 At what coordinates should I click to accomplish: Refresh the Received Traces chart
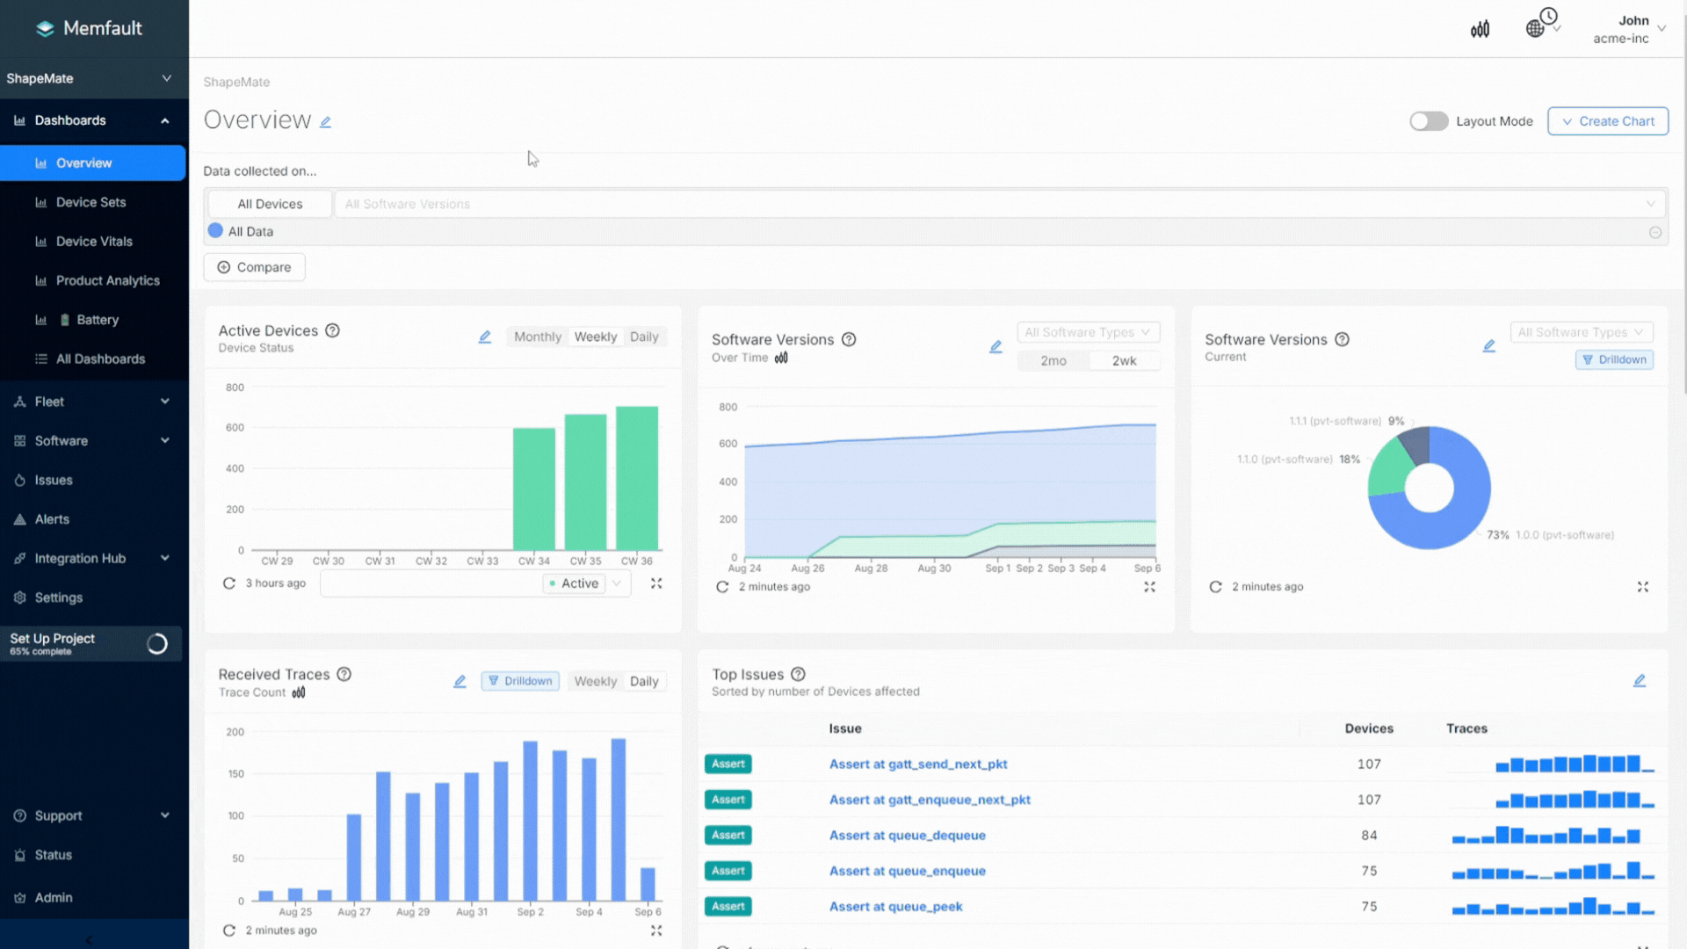(x=229, y=931)
